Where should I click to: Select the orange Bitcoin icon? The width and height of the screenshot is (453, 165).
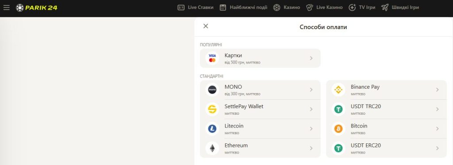(338, 129)
